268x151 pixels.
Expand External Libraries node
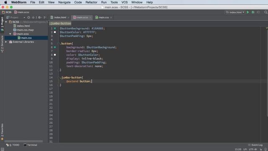point(6,42)
